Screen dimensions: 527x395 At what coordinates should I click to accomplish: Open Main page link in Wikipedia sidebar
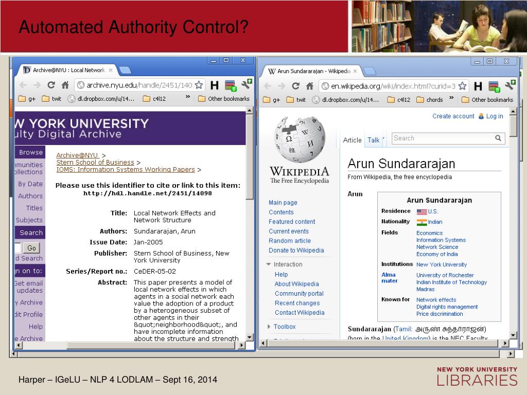point(283,203)
